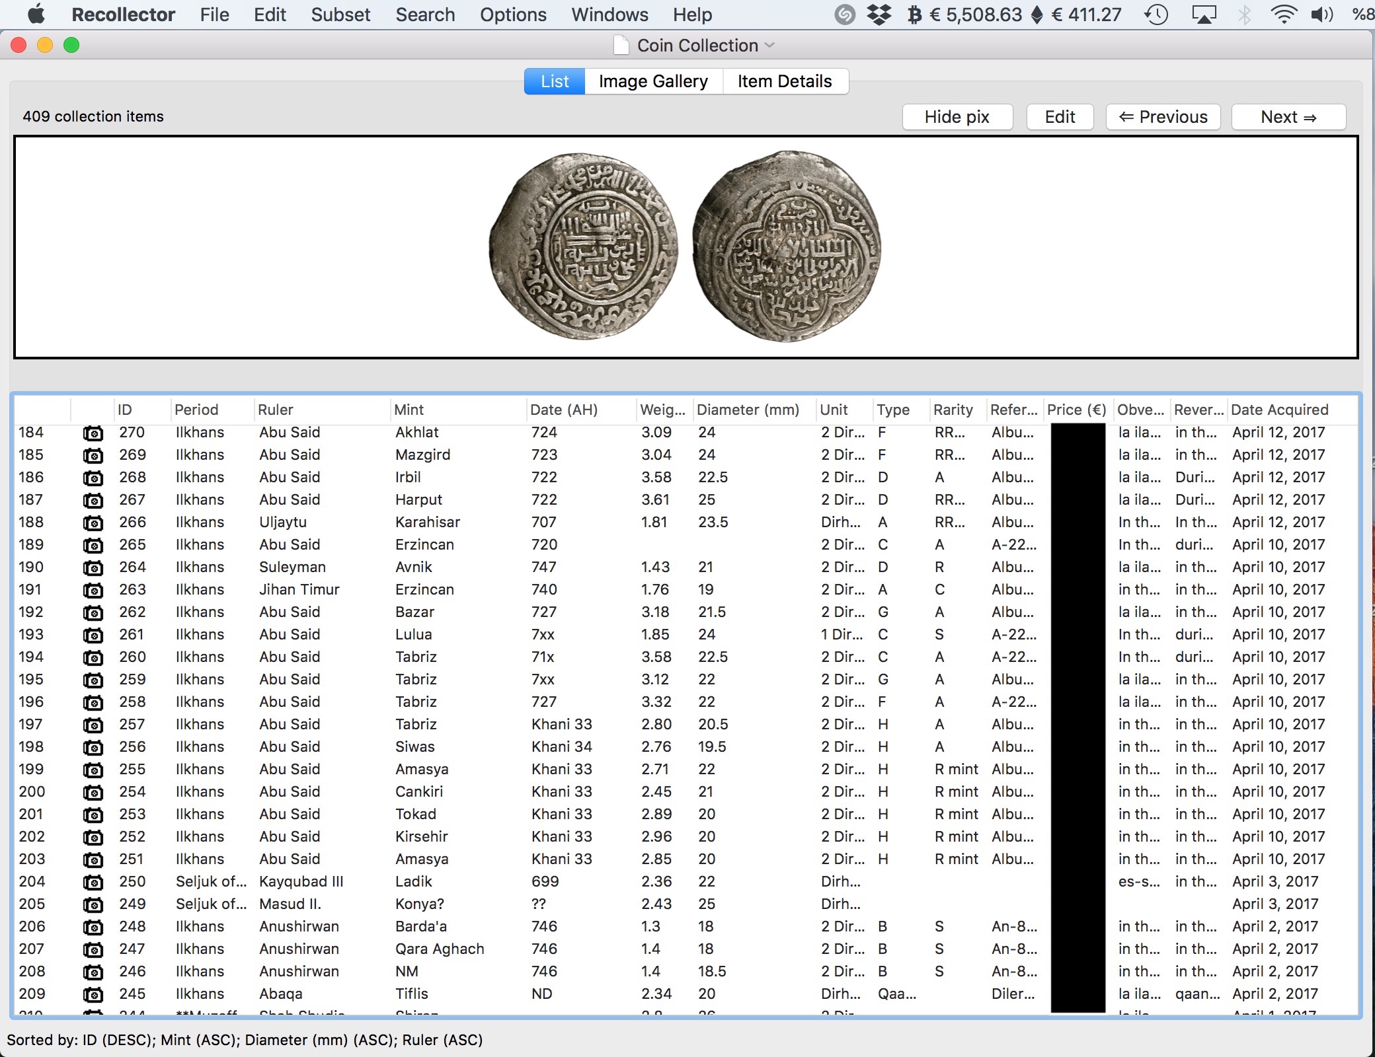Select the row with mint Harput

(x=686, y=499)
